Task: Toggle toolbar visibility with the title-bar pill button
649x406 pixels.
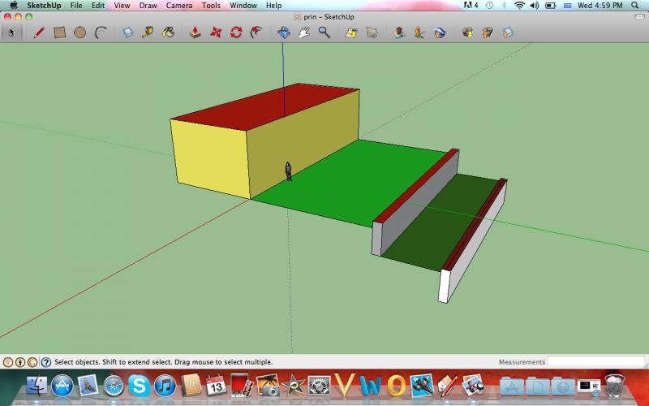Action: (x=639, y=17)
